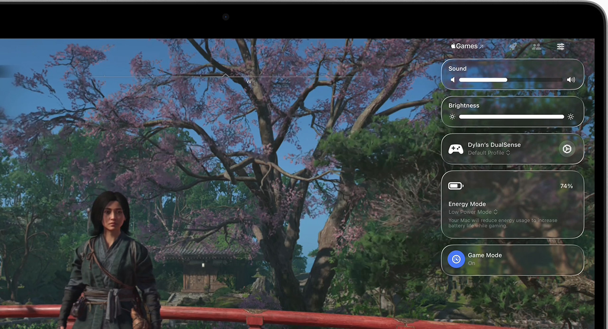Viewport: 608px width, 329px height.
Task: Click the loud volume speaker icon
Action: pyautogui.click(x=571, y=80)
